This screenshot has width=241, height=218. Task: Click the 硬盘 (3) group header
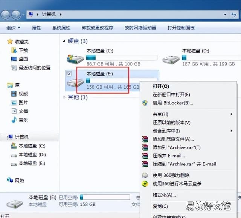[x=78, y=41]
